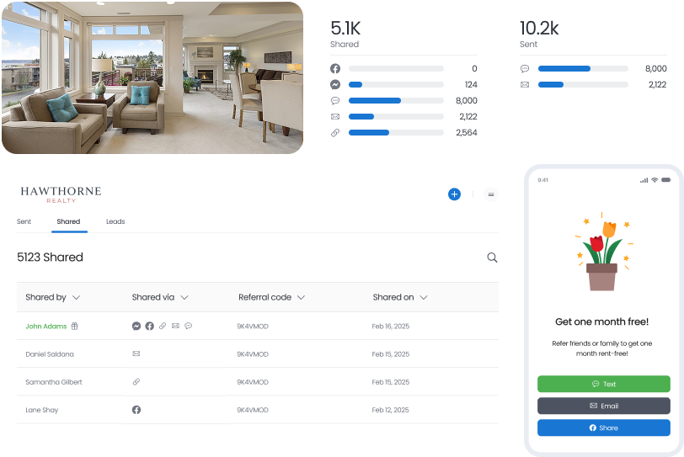Click the link icon in Samantha Gilbert row

[x=136, y=382]
